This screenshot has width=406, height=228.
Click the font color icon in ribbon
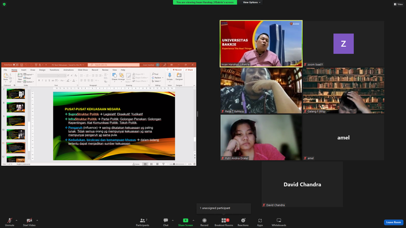click(x=74, y=80)
